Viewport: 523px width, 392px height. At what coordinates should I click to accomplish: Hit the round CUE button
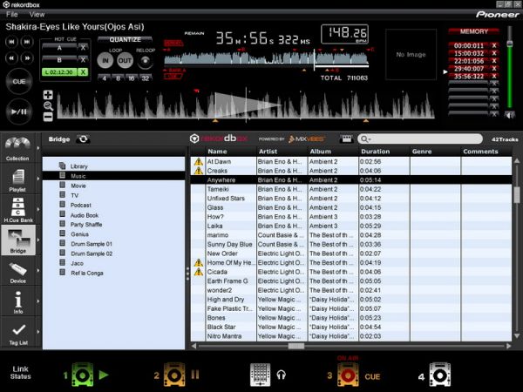tap(19, 81)
